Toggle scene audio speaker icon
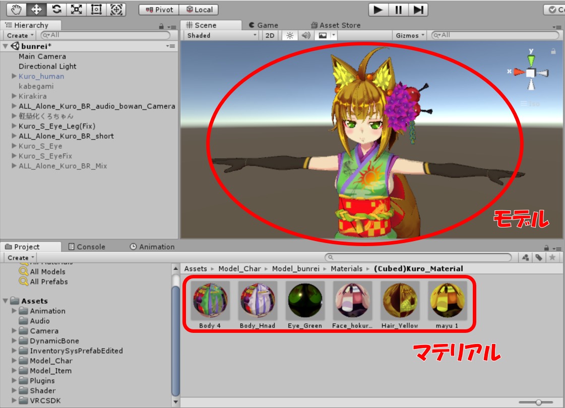 (305, 35)
